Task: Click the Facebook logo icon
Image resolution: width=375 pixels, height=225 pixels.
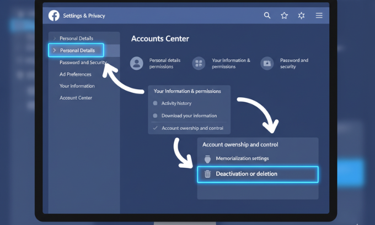Action: click(x=54, y=16)
